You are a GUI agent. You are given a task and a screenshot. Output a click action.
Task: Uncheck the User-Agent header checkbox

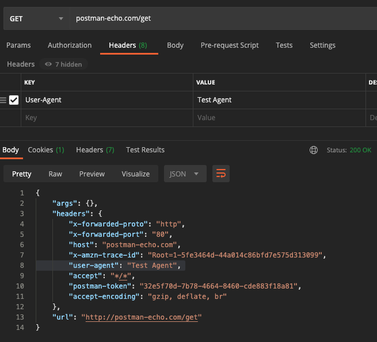pyautogui.click(x=14, y=100)
